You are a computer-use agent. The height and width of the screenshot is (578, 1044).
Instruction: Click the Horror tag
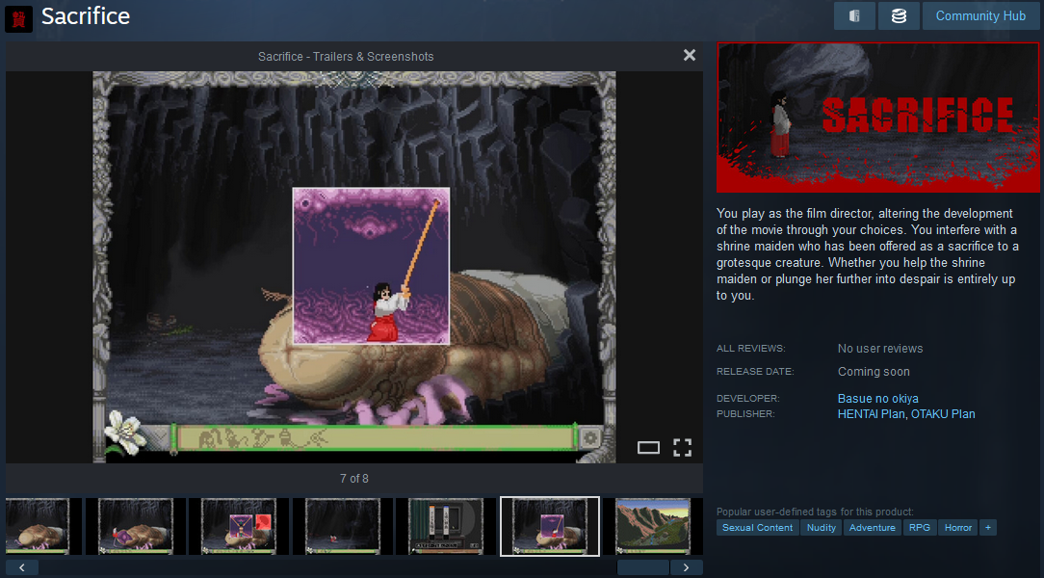pos(958,527)
